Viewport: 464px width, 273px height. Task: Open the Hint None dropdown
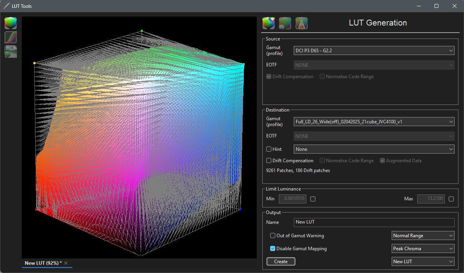[374, 149]
